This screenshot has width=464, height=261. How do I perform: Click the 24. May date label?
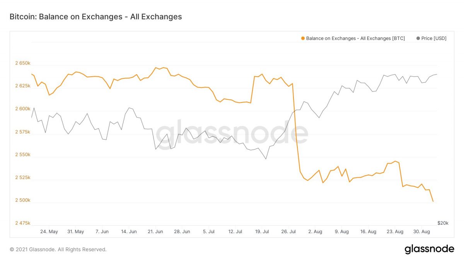point(49,232)
